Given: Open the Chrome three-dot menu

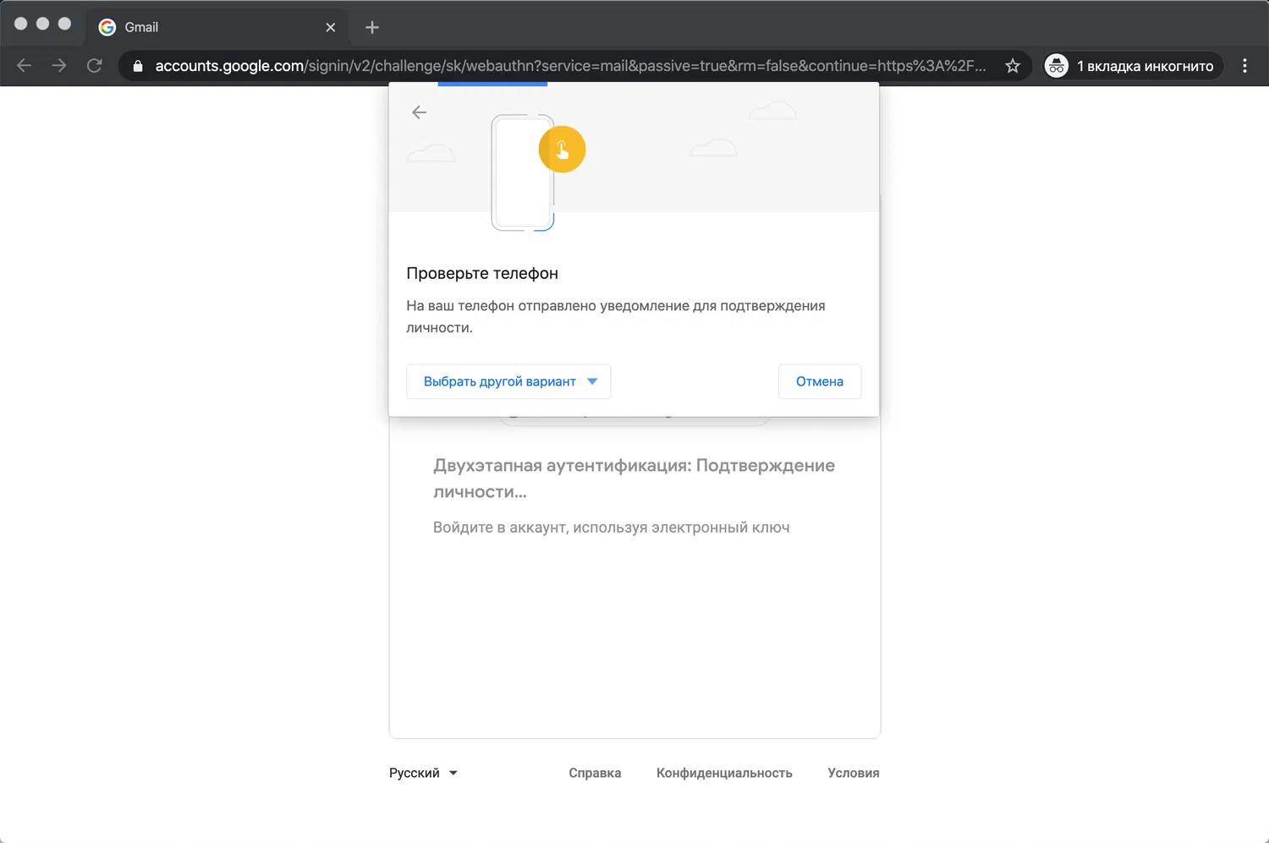Looking at the screenshot, I should (x=1244, y=66).
